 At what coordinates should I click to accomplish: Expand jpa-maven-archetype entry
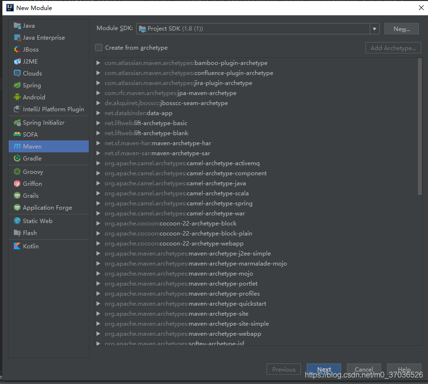98,93
